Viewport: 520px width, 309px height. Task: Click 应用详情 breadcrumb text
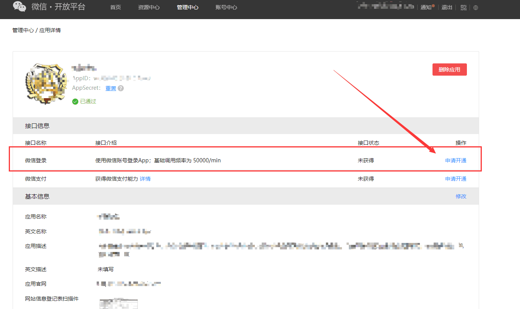click(x=50, y=30)
